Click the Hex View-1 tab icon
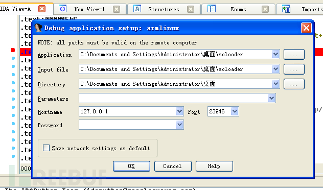 63,9
